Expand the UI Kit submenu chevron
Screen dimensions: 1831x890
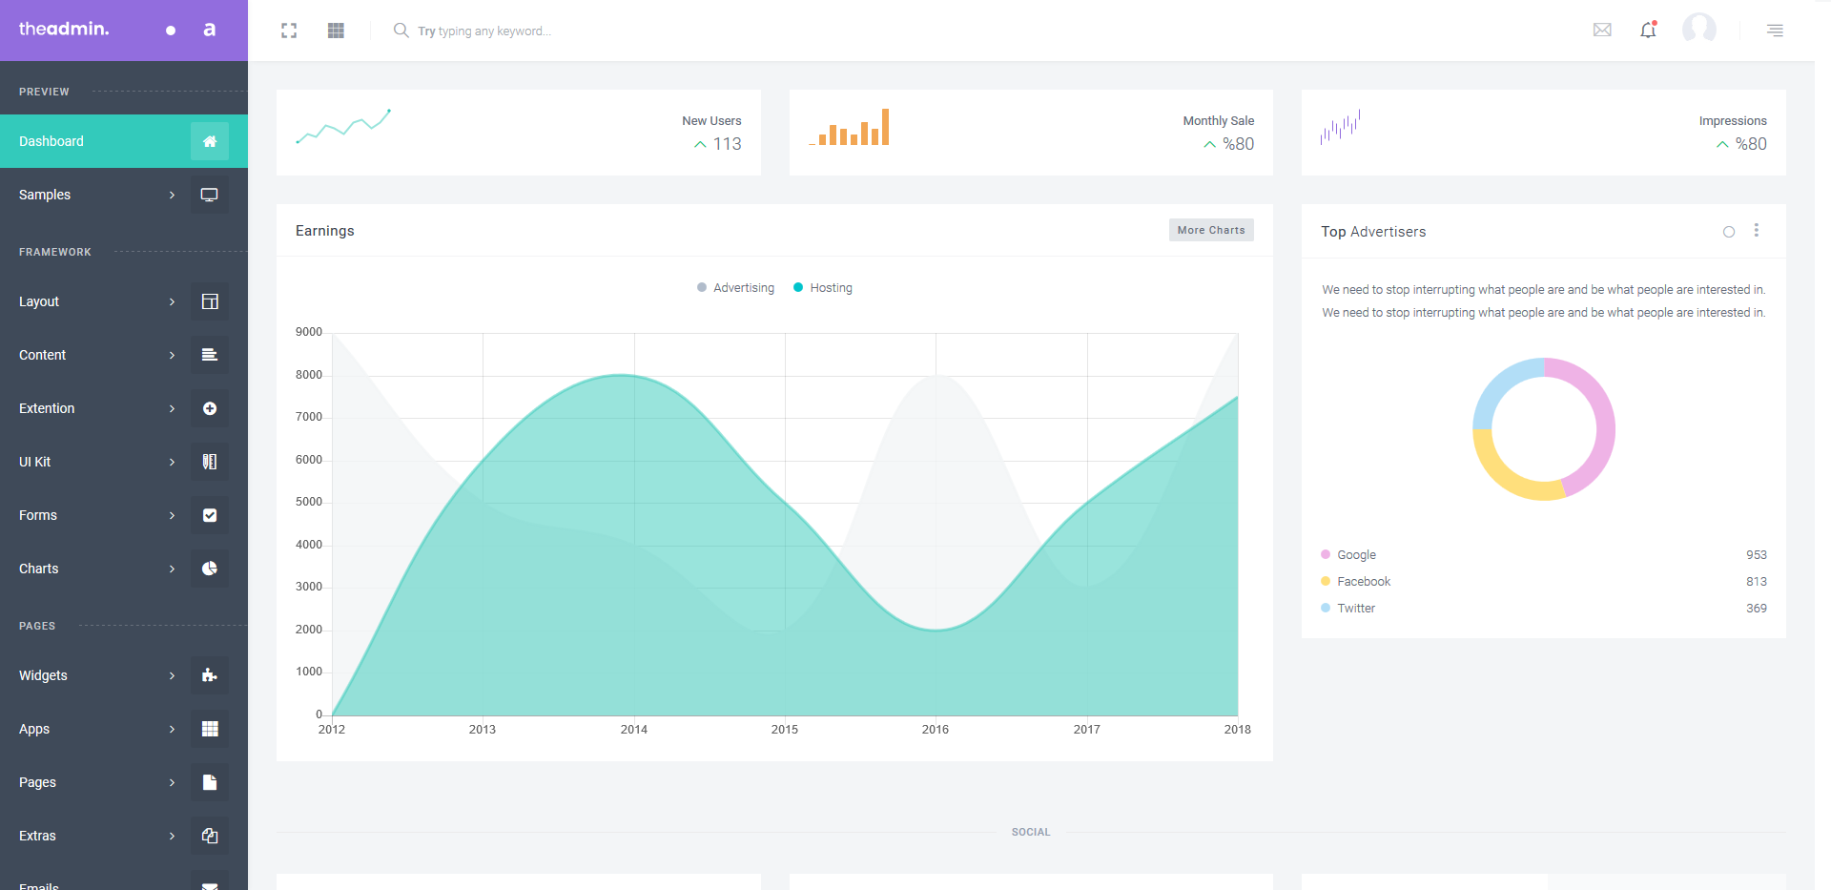point(173,462)
